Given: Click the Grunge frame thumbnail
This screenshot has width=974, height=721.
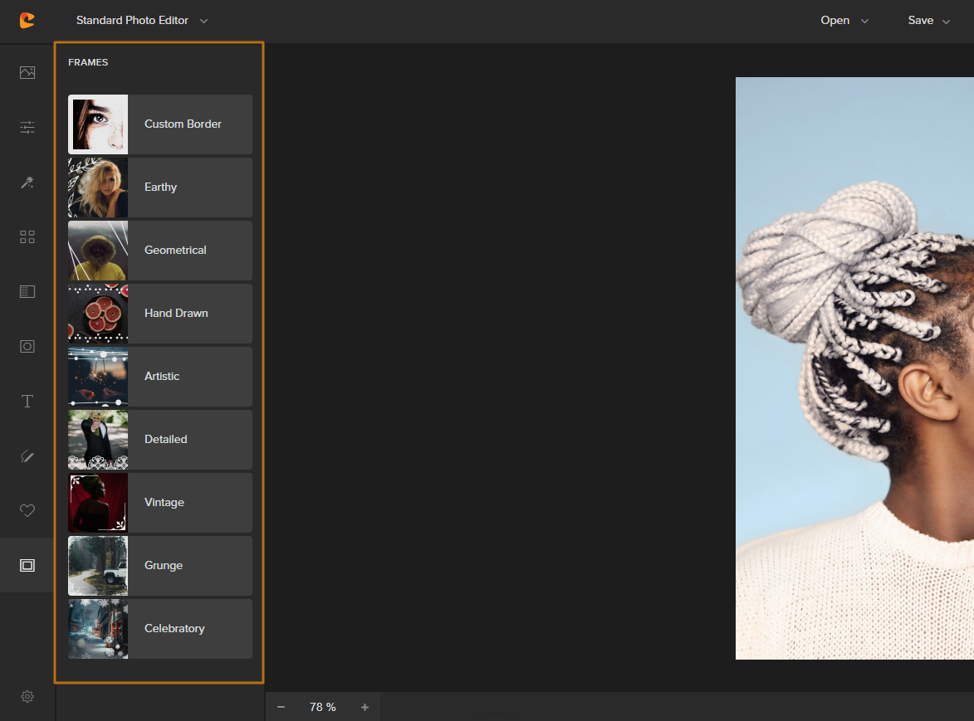Looking at the screenshot, I should pyautogui.click(x=98, y=566).
